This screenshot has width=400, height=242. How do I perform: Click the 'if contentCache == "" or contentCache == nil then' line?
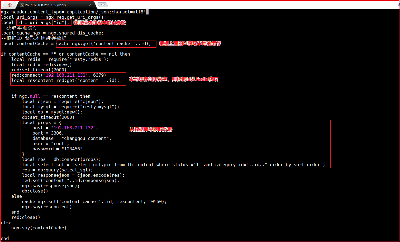(65, 54)
